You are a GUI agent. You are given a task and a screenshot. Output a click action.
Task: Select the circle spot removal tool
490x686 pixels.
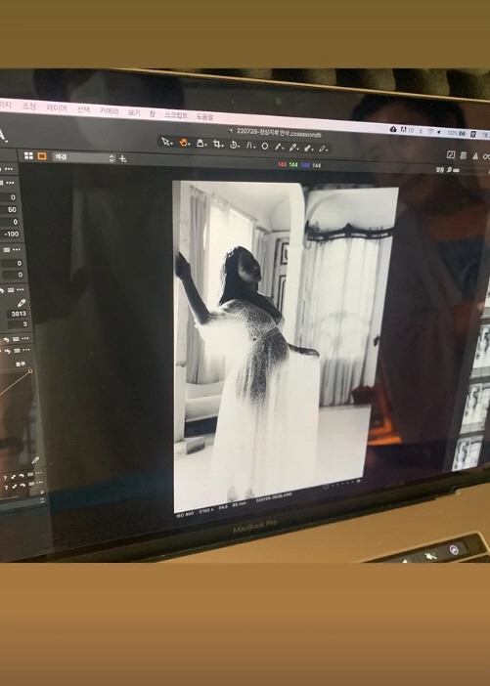coord(264,147)
